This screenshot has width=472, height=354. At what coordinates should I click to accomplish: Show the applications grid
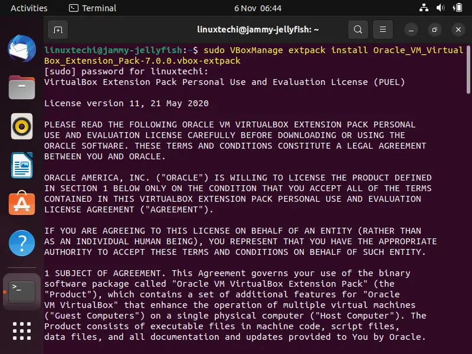coord(22,331)
